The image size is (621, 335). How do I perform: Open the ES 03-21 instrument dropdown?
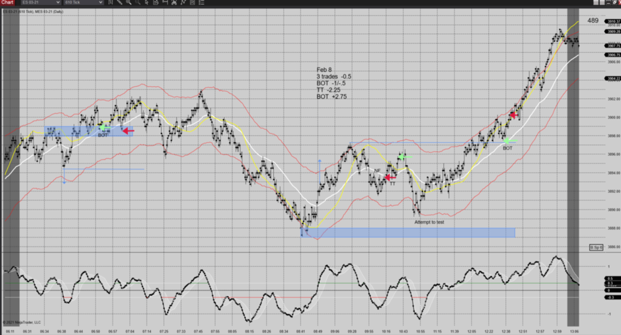click(40, 2)
